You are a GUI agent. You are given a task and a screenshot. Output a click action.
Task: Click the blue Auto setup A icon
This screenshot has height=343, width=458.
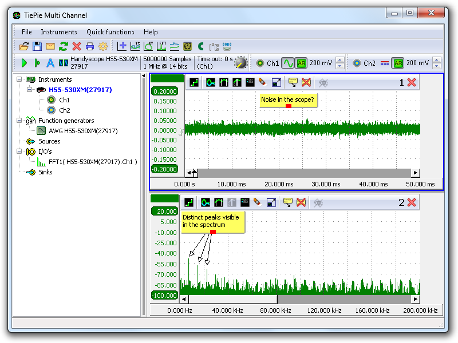(x=50, y=63)
